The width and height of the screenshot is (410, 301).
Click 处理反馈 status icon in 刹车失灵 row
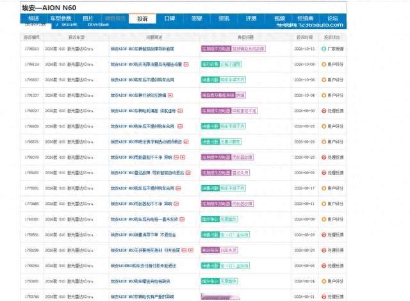324,250
